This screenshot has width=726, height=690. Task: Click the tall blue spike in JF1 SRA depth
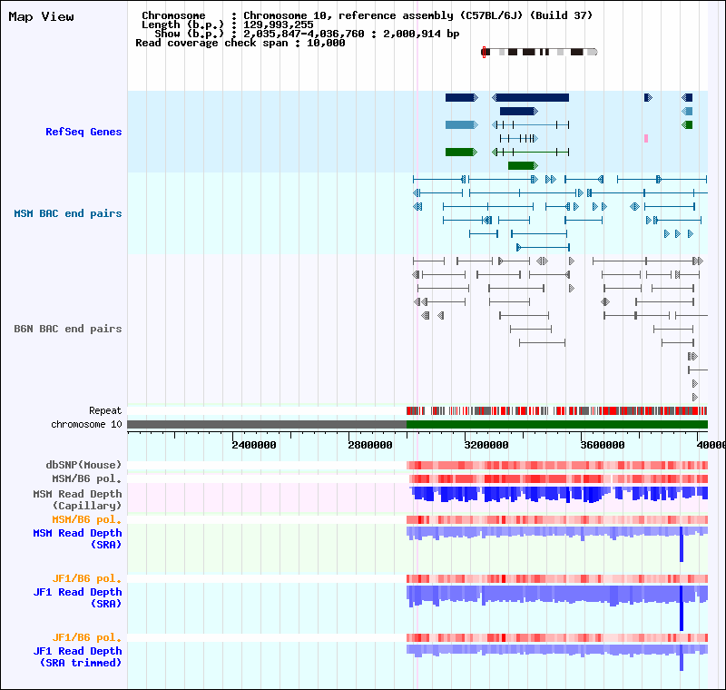[682, 608]
